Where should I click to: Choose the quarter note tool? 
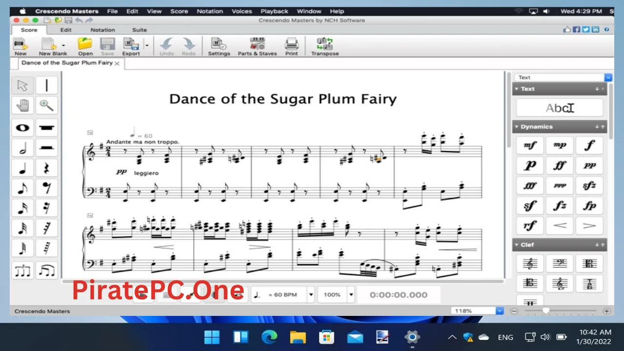[22, 168]
